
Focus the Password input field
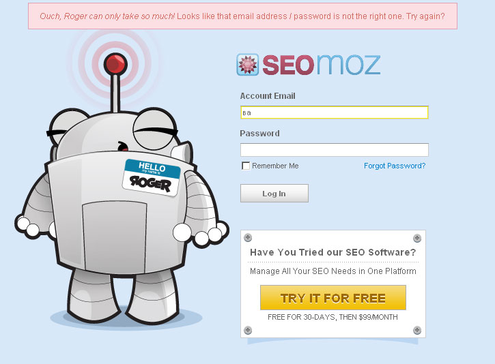point(335,150)
